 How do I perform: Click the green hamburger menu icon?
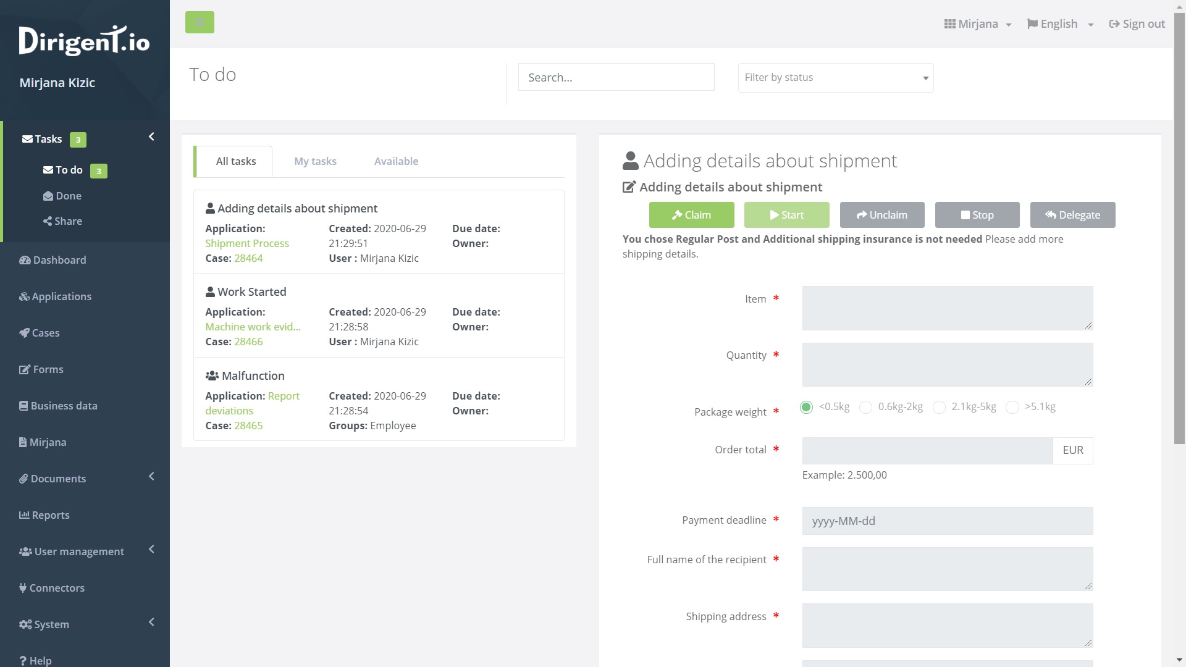coord(200,22)
